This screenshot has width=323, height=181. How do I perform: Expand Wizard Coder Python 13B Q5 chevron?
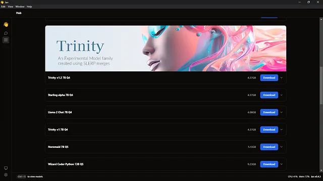(x=282, y=164)
